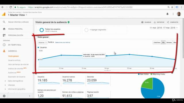This screenshot has width=184, height=103.
Task: Bookmark this page with the star icon
Action: tap(172, 7)
